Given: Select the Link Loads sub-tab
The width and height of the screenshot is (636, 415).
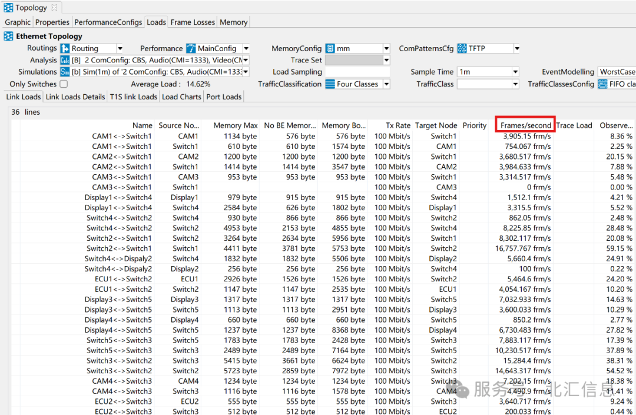Looking at the screenshot, I should pyautogui.click(x=24, y=97).
